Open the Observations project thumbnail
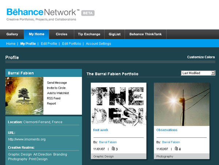 182,104
